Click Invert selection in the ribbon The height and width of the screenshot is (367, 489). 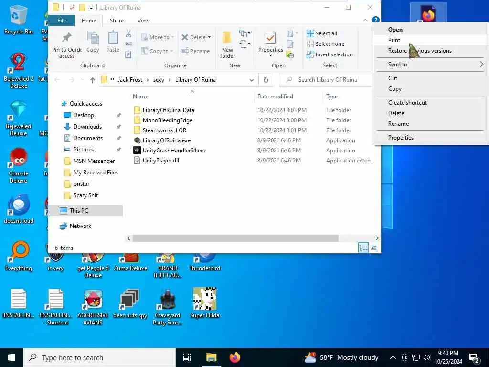click(x=330, y=54)
